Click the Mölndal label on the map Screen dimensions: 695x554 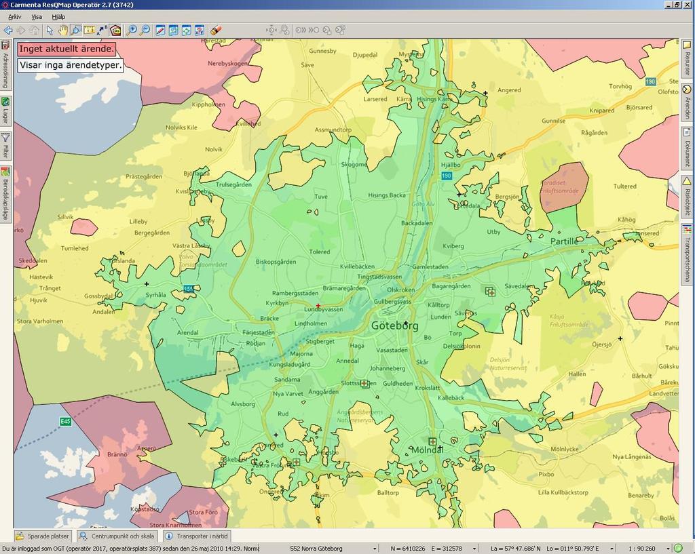click(427, 450)
